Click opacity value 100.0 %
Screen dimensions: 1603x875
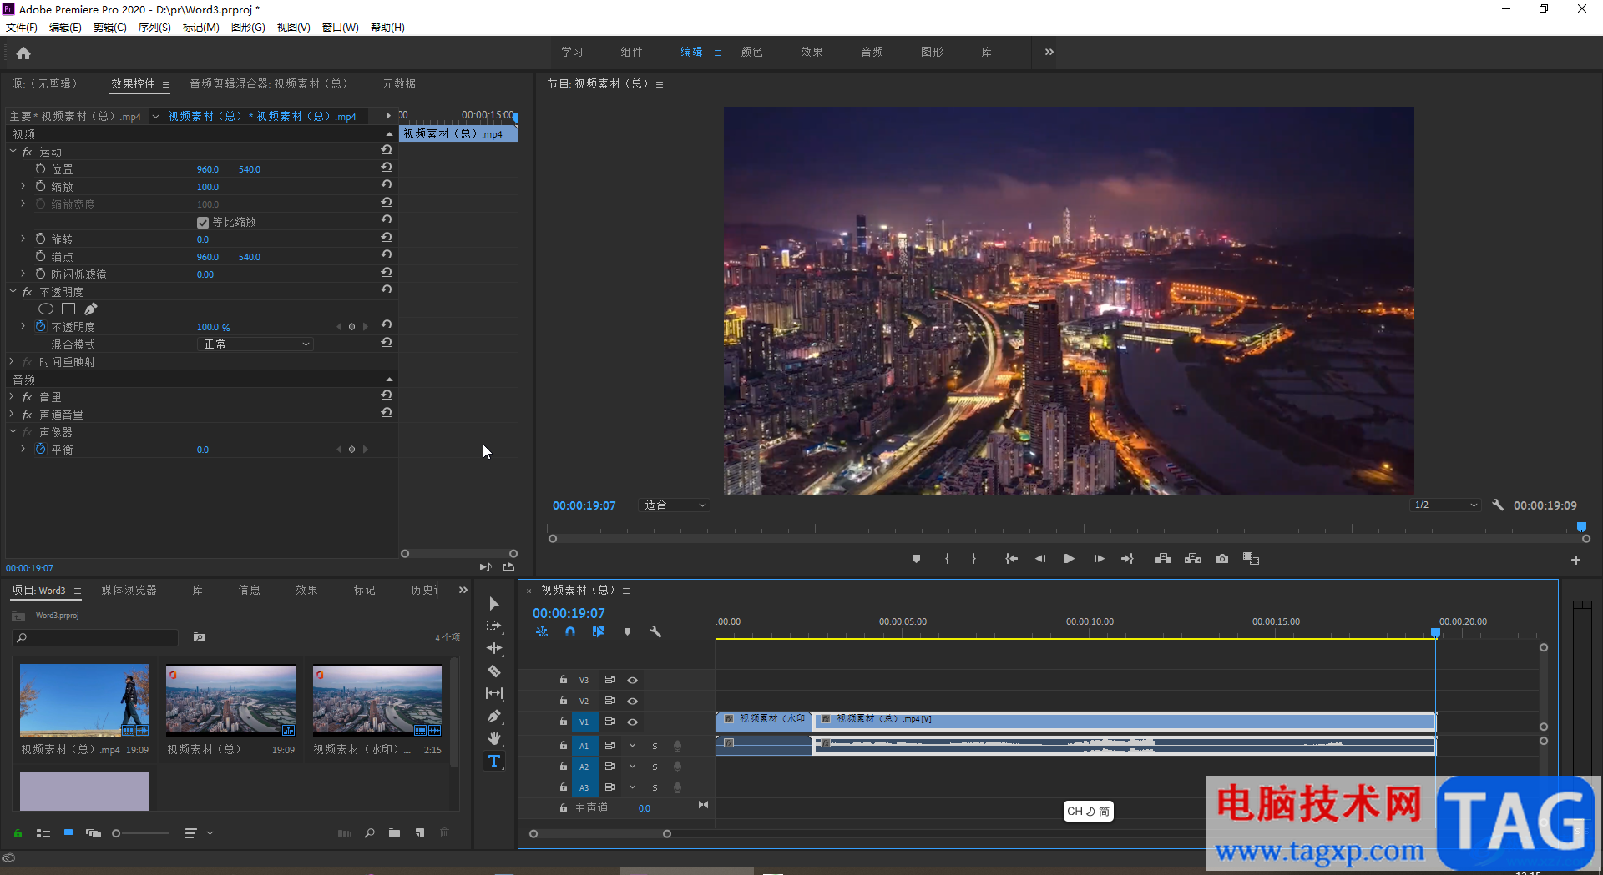coord(213,327)
